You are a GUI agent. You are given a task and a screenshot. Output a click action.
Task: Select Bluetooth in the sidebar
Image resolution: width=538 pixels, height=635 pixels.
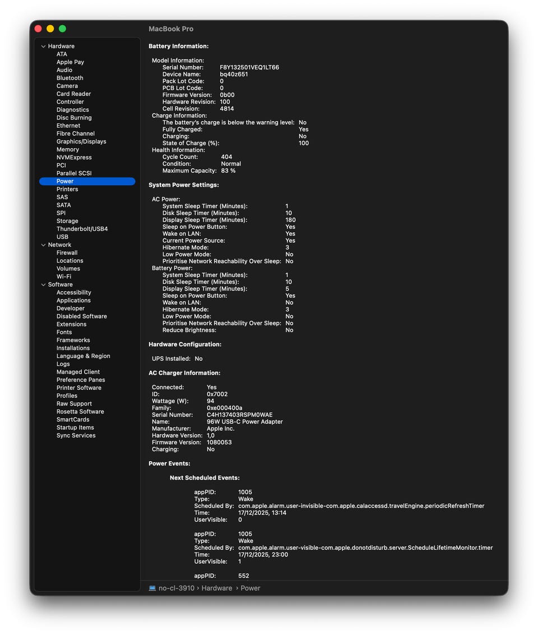pyautogui.click(x=70, y=78)
